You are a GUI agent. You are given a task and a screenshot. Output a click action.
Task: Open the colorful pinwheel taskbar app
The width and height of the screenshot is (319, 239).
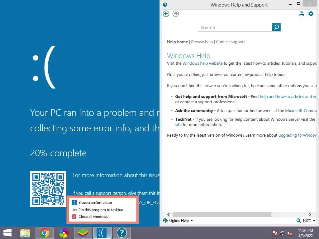pos(64,233)
